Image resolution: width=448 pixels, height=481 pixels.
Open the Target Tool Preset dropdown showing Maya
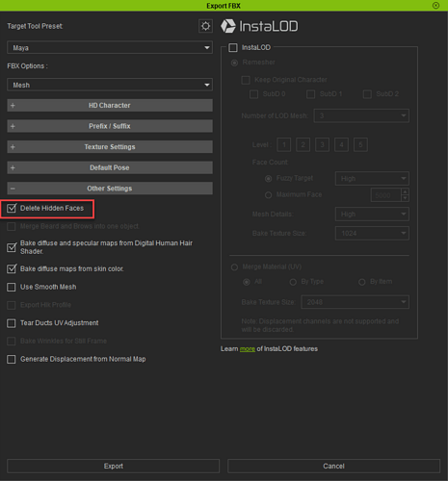click(x=110, y=48)
